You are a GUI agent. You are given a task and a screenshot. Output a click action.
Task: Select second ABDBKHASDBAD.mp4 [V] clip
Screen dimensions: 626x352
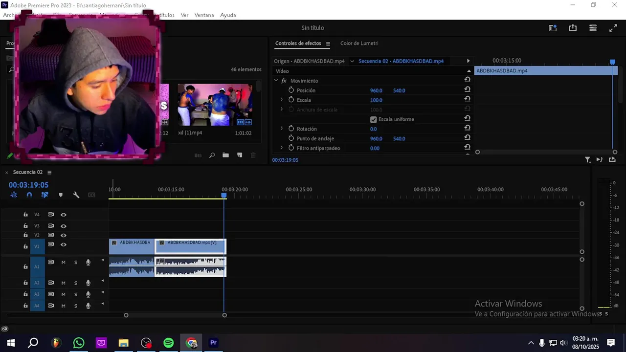(x=190, y=246)
